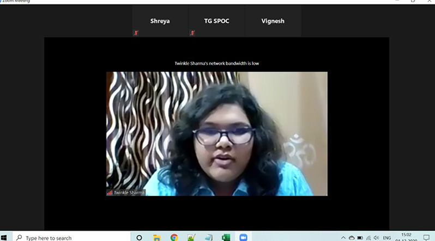Open the notepad-style app on taskbar
This screenshot has height=241, width=435.
click(x=209, y=237)
